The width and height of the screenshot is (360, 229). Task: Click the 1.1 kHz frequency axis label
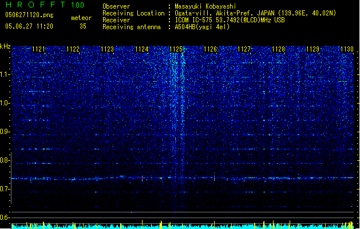pyautogui.click(x=5, y=74)
